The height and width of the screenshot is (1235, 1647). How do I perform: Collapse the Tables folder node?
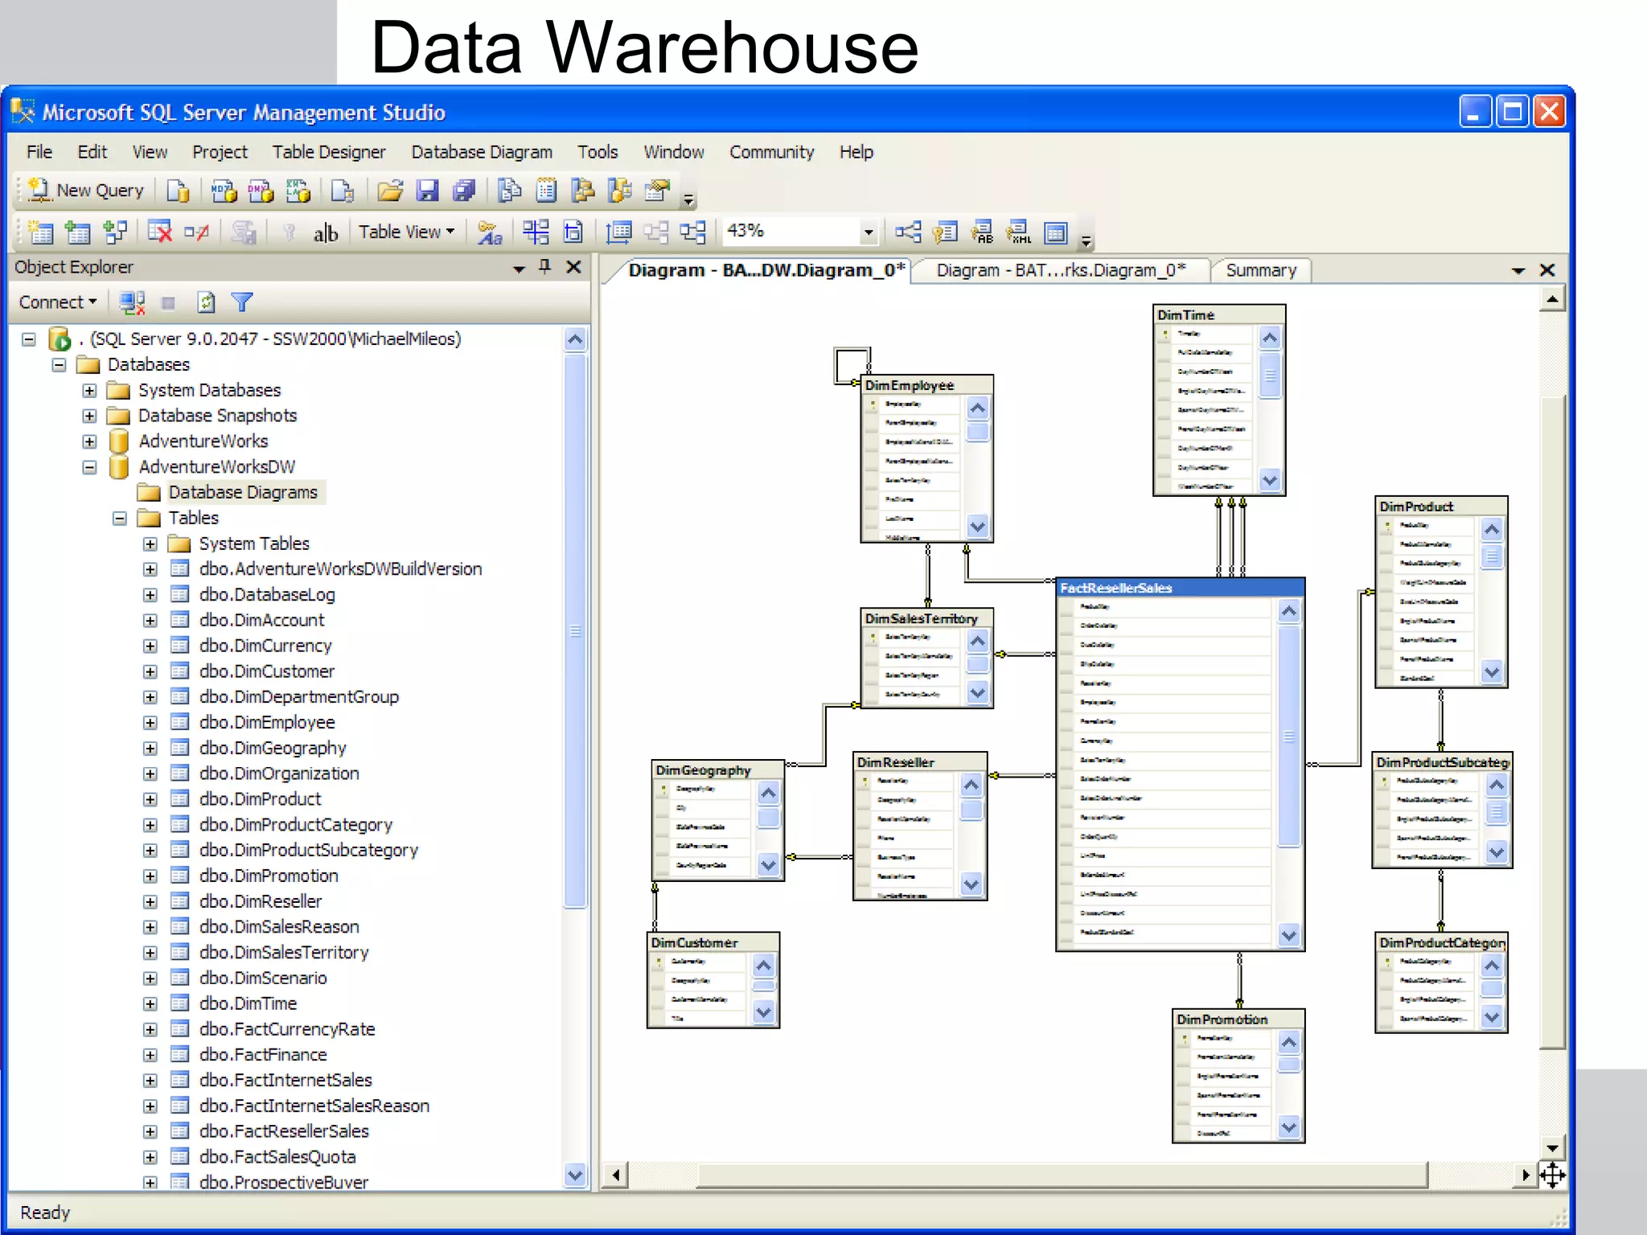[120, 519]
